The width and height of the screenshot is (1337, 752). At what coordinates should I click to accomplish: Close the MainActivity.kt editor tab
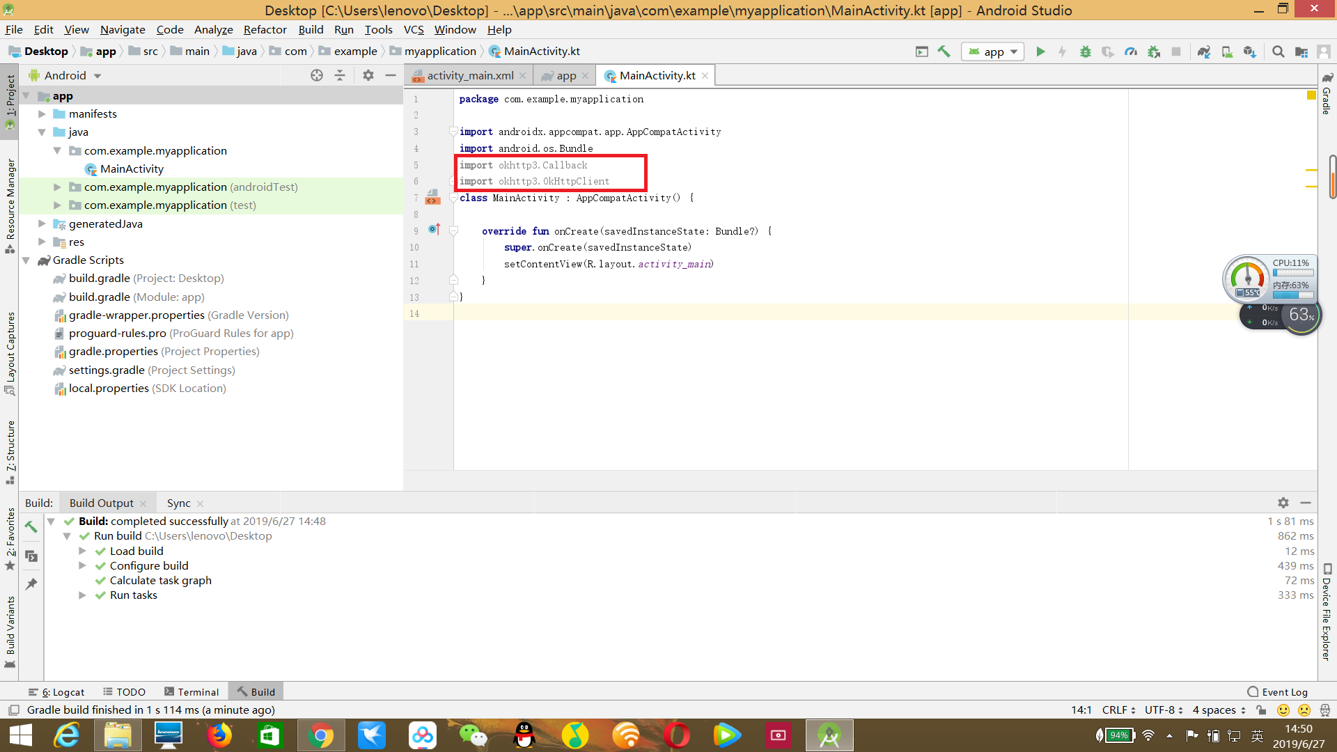click(705, 76)
